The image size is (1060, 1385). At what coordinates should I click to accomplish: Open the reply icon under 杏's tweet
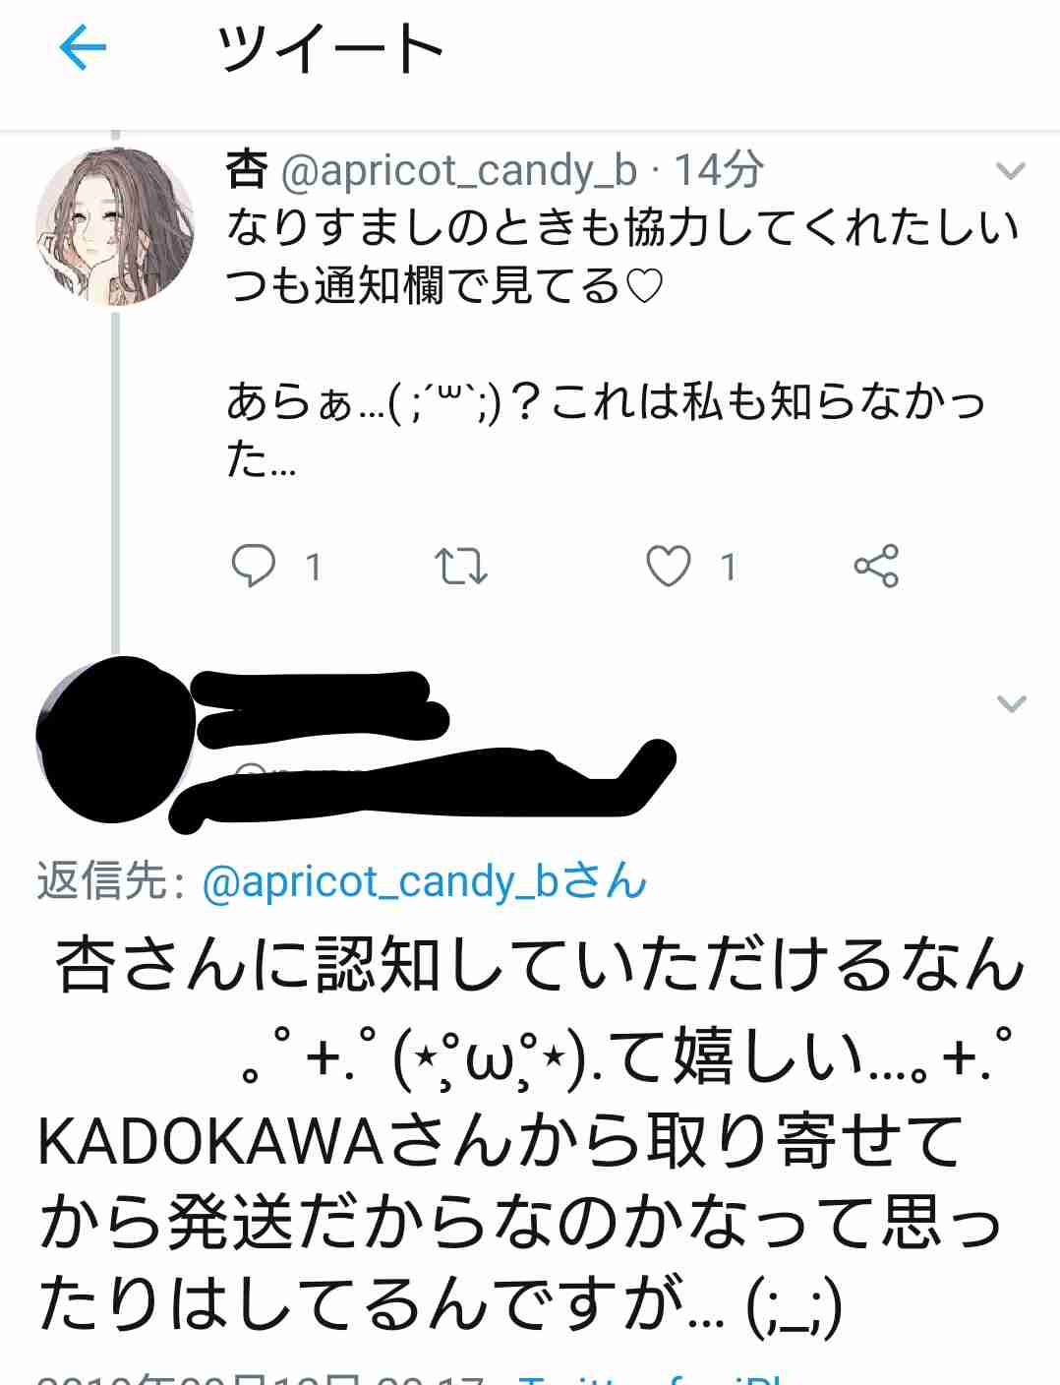253,567
